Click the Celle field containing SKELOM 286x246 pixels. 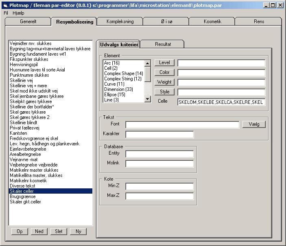coord(221,102)
